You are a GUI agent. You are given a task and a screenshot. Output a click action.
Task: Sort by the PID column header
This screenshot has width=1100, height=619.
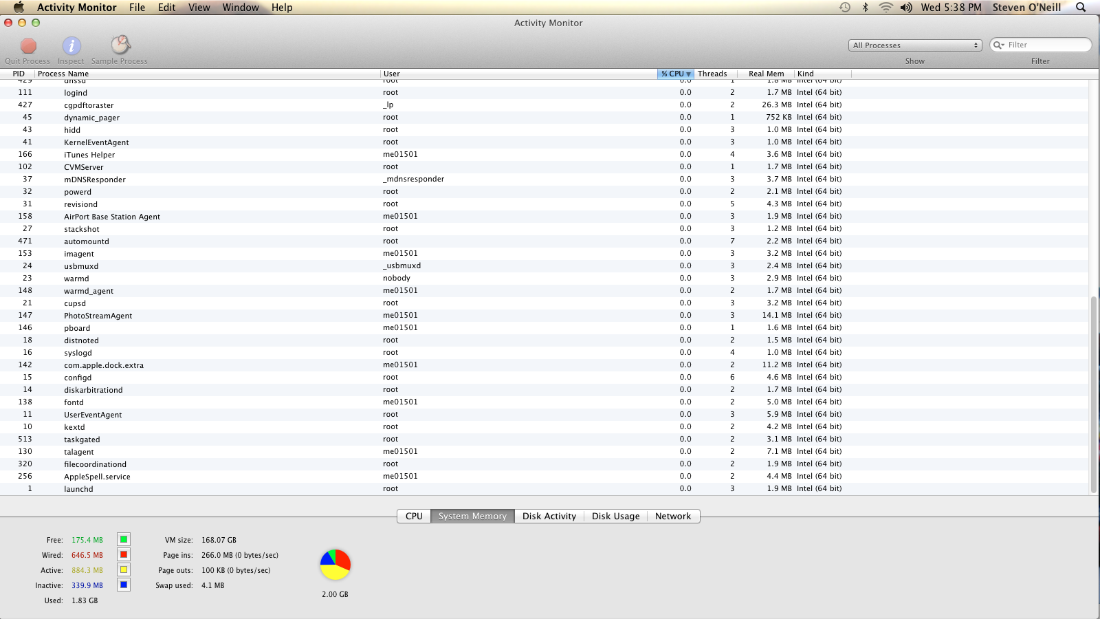coord(19,74)
